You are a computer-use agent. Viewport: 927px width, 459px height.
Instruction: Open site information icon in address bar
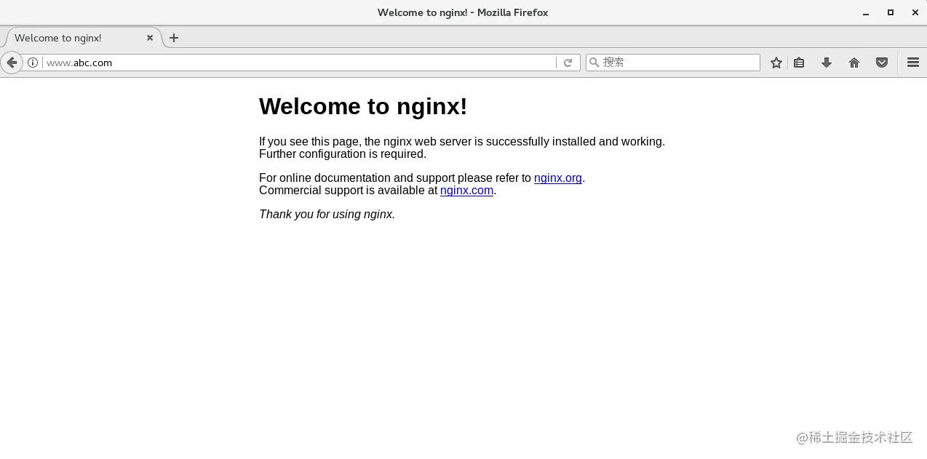click(33, 63)
